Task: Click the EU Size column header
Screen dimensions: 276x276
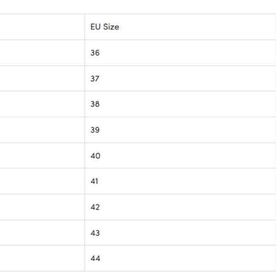Action: pyautogui.click(x=105, y=27)
